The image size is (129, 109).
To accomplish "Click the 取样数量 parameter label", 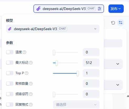I will click(x=22, y=84).
